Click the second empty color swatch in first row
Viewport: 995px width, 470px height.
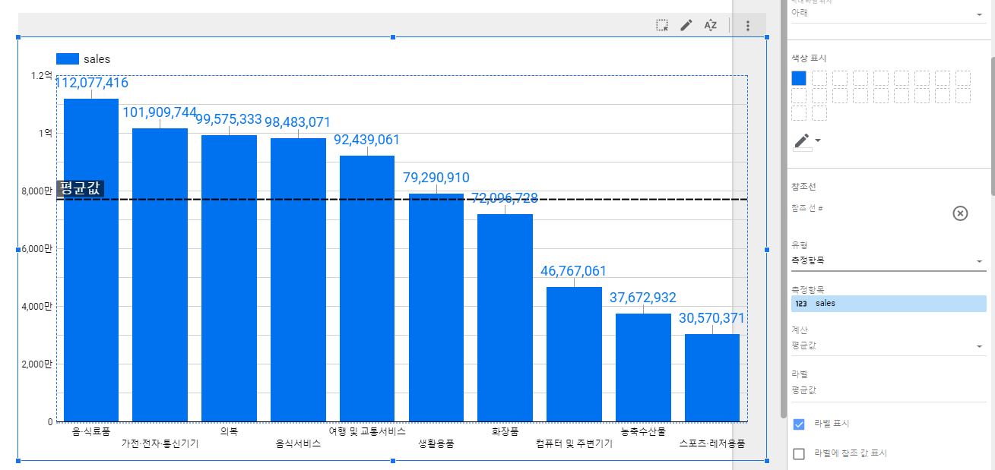tap(840, 77)
